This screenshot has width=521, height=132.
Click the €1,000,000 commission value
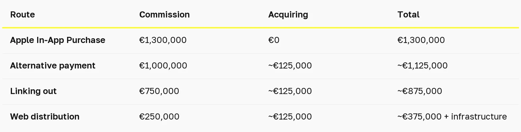click(163, 66)
